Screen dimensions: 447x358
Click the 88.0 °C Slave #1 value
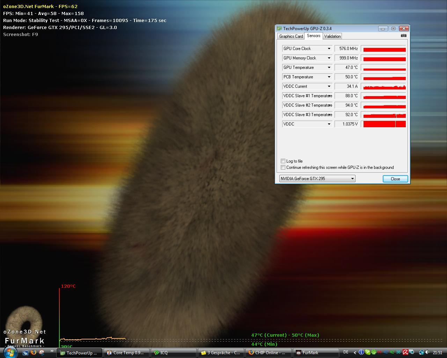tap(347, 96)
